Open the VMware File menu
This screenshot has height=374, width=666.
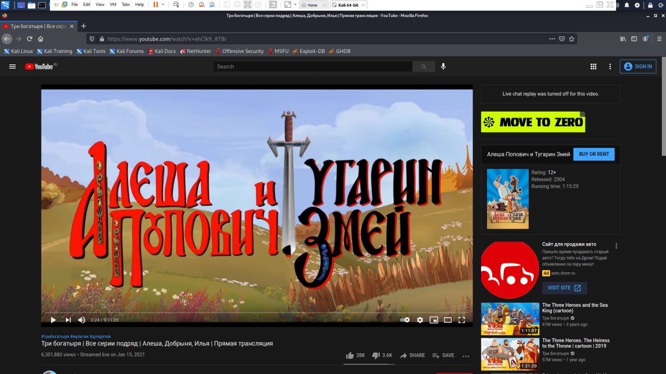pyautogui.click(x=74, y=5)
